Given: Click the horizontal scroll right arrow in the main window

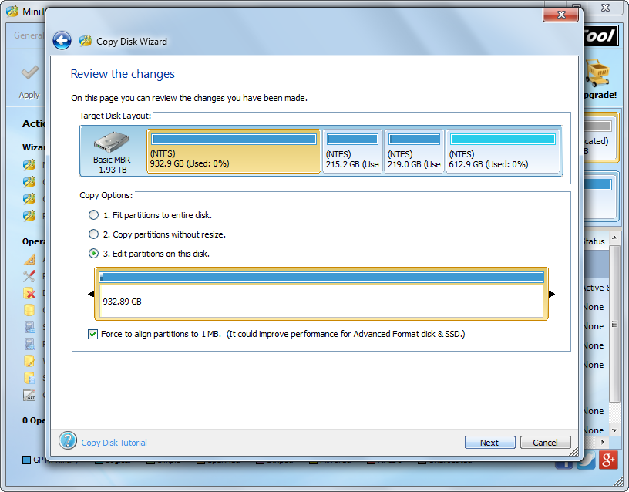Looking at the screenshot, I should coord(602,442).
